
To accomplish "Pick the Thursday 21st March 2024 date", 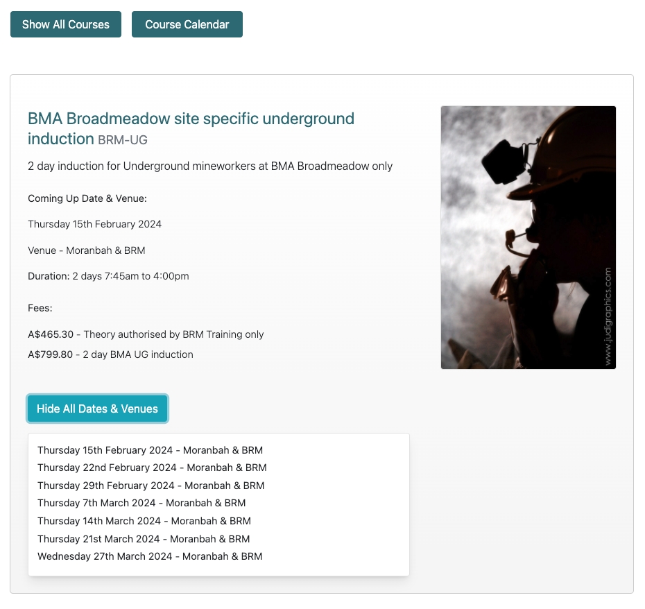I will (144, 539).
